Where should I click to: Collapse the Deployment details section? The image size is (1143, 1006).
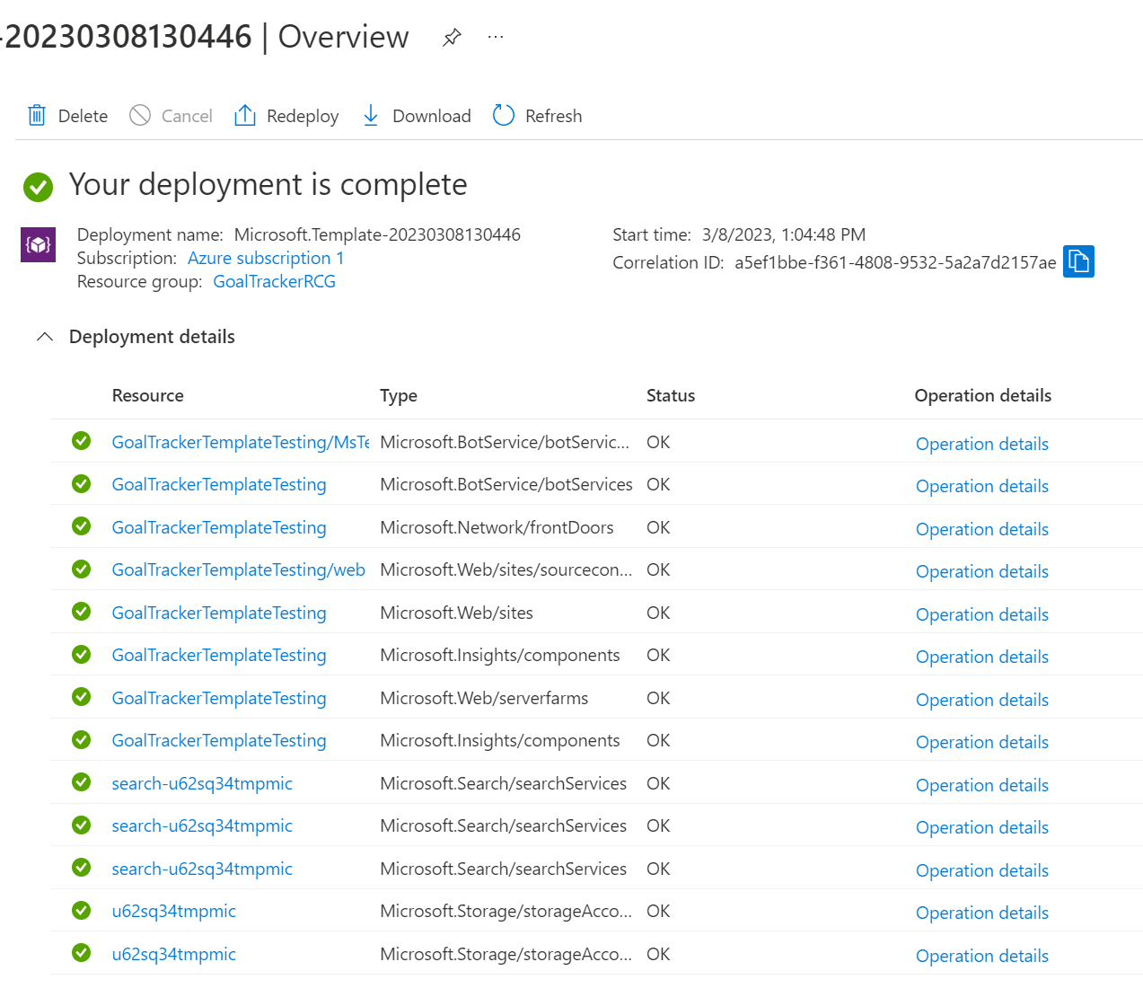click(45, 336)
